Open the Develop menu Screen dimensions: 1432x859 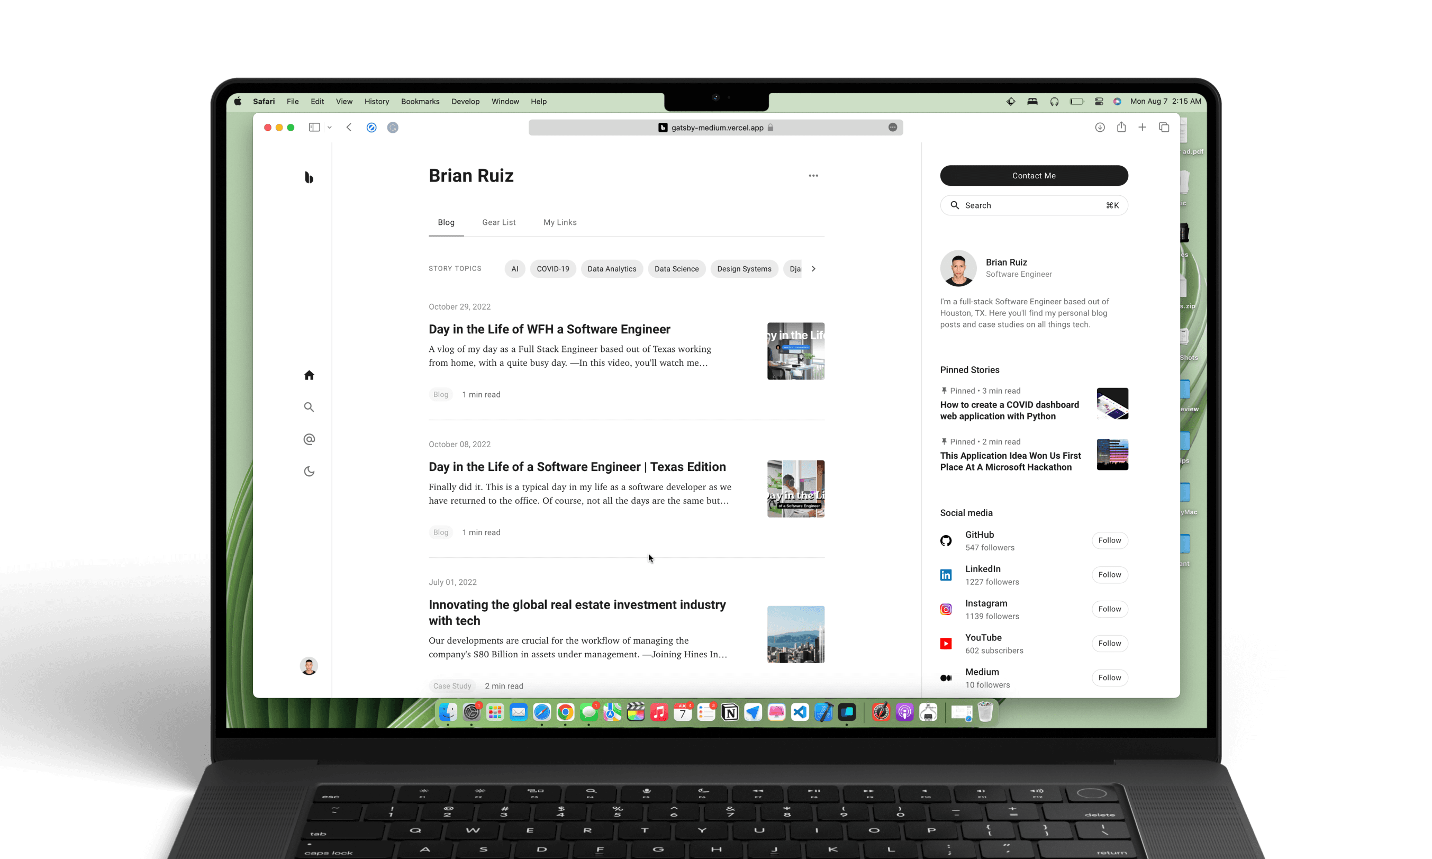point(465,101)
